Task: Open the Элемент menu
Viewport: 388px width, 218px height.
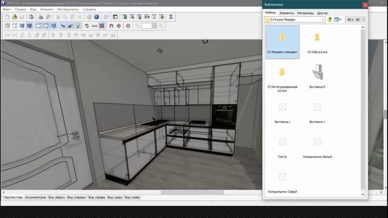Action: coord(47,10)
